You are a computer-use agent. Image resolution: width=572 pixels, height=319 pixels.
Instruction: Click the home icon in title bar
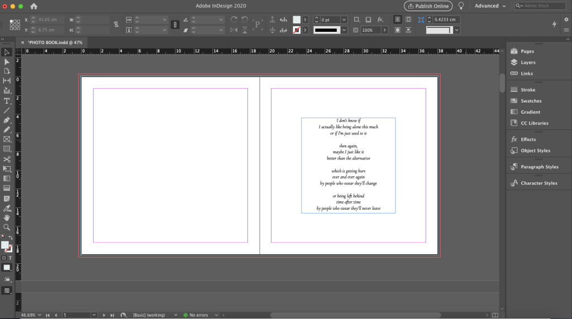click(x=34, y=6)
